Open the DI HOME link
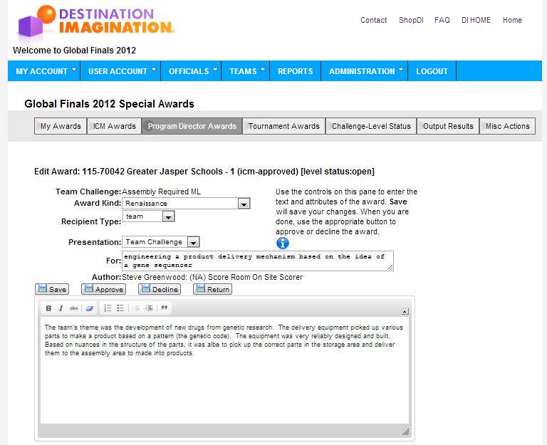547x445 pixels. 476,20
